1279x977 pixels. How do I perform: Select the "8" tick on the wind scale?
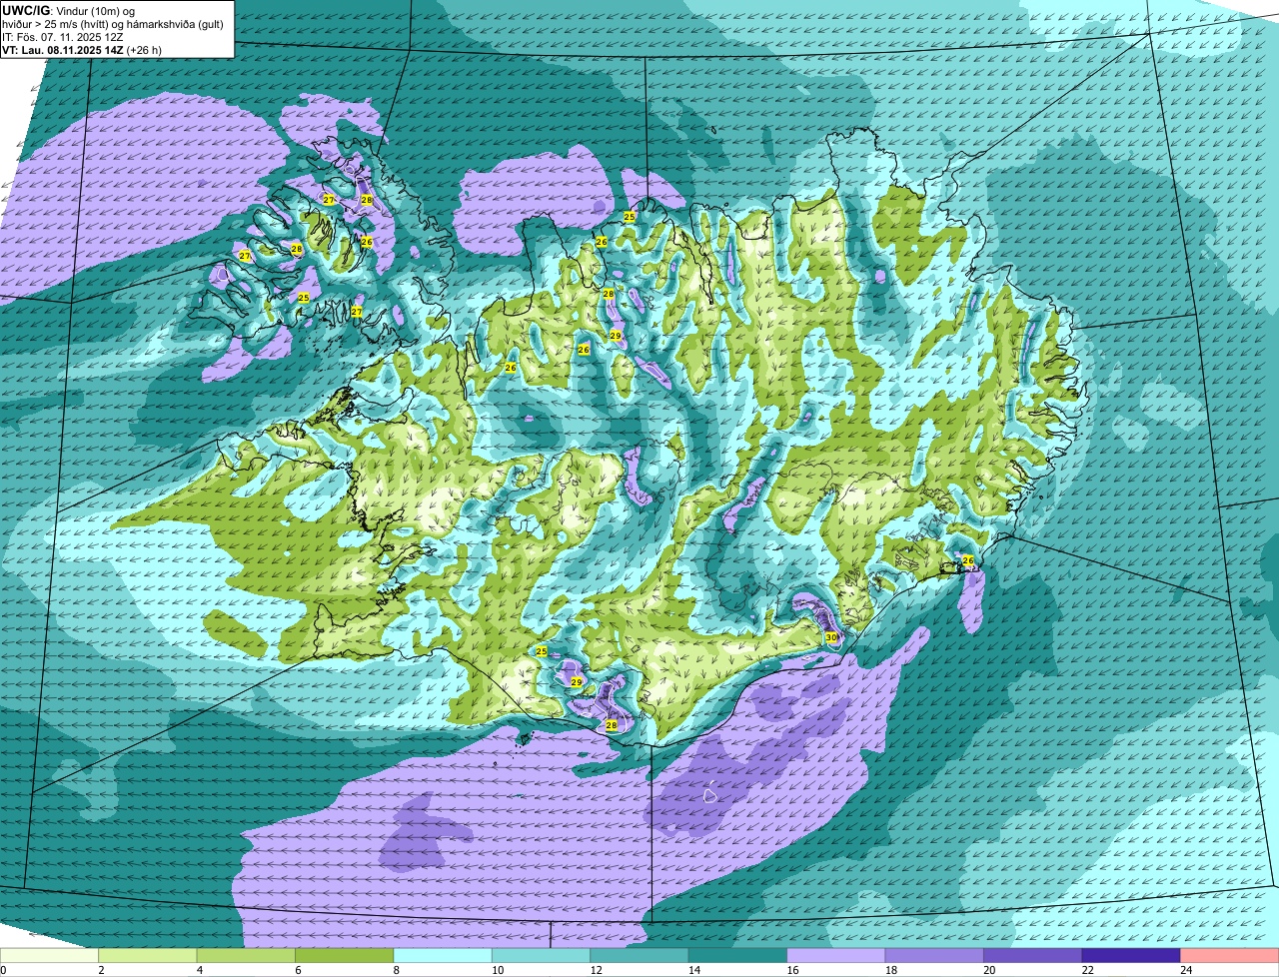pyautogui.click(x=396, y=970)
